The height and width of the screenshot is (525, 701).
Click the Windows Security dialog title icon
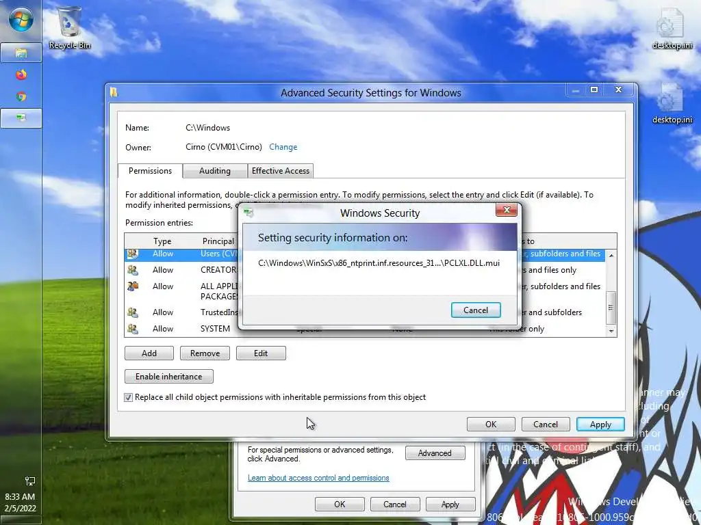(x=248, y=213)
